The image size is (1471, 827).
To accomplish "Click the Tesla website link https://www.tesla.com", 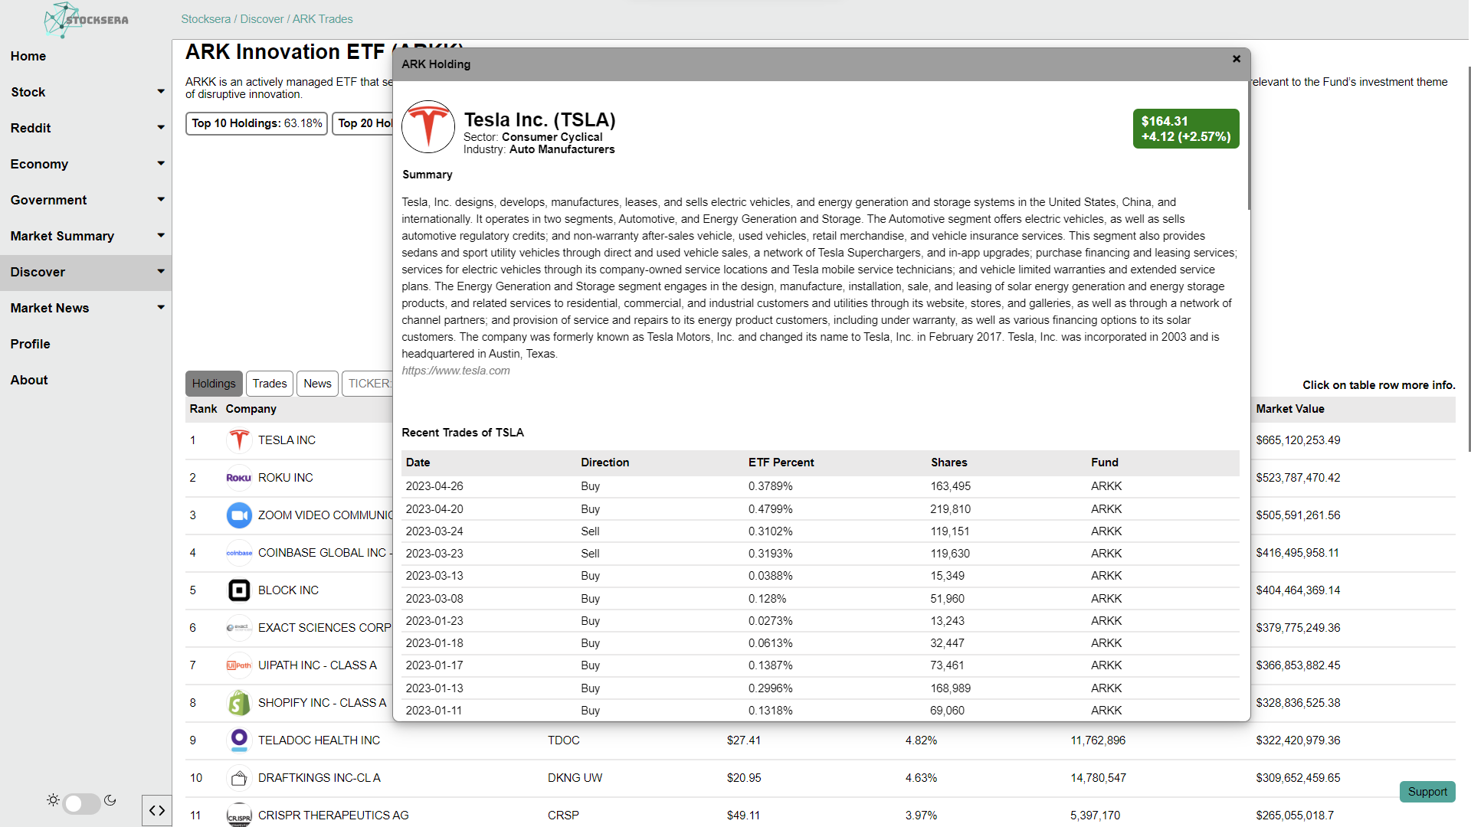I will tap(456, 371).
